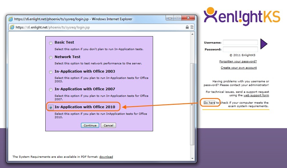The height and width of the screenshot is (168, 287).
Task: Click the Internet Explorer icon in title bar
Action: click(11, 19)
